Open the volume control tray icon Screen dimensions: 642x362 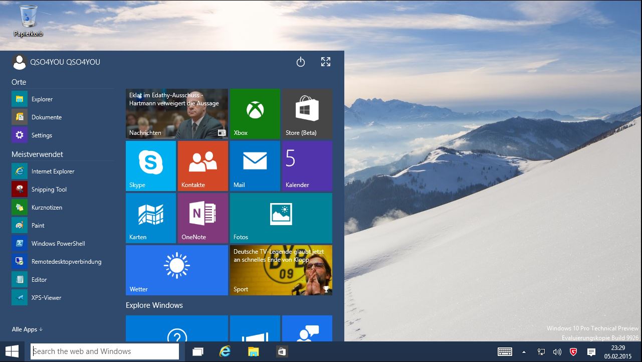[557, 352]
